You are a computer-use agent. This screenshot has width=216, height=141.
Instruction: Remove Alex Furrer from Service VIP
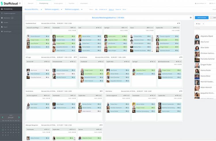[46, 70]
